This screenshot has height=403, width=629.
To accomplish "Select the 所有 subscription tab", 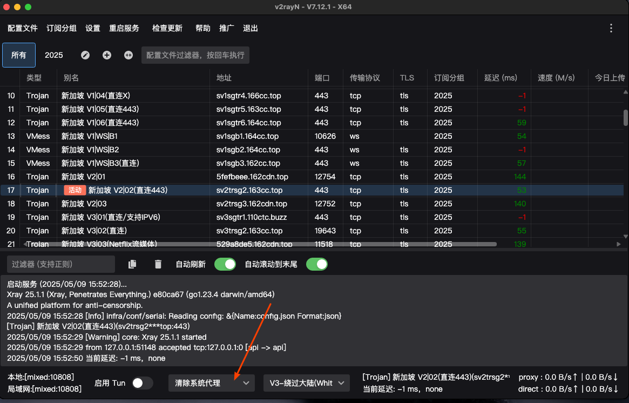I will pyautogui.click(x=19, y=55).
